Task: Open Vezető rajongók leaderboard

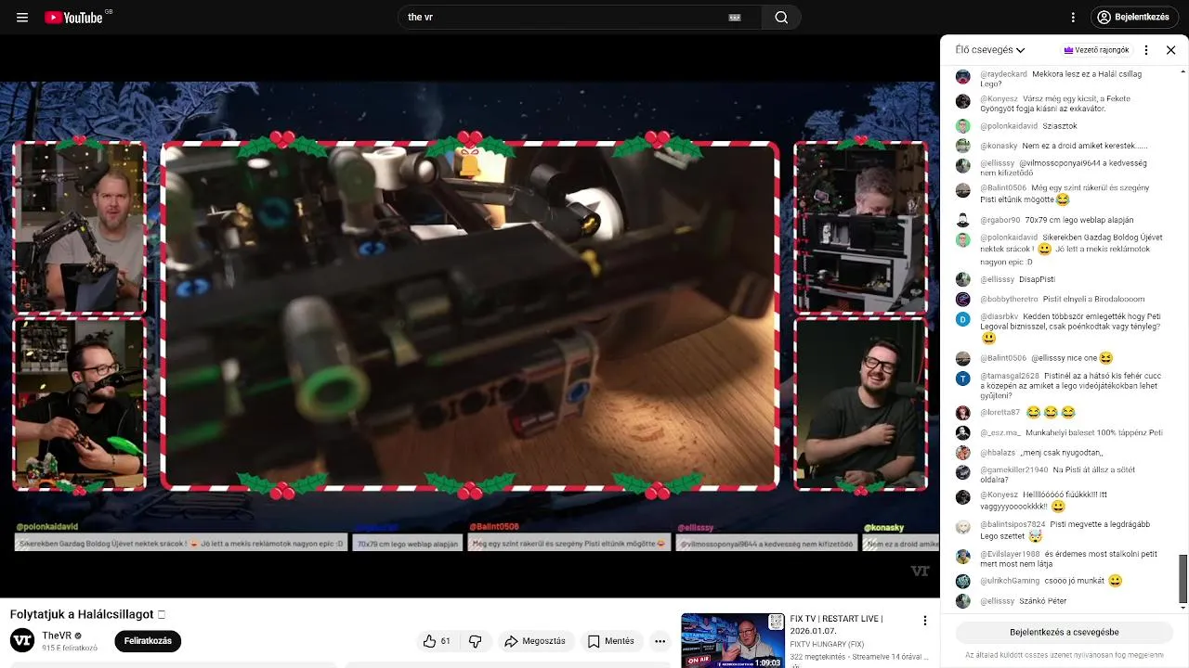Action: click(x=1097, y=50)
